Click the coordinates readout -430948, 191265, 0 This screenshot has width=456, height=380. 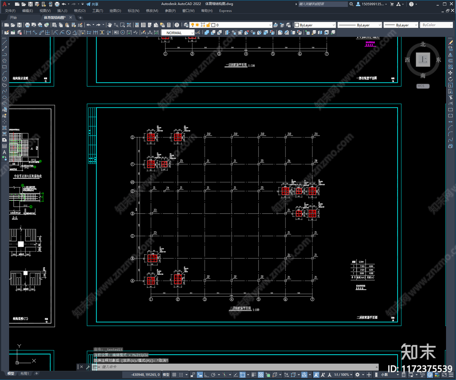[145, 375]
